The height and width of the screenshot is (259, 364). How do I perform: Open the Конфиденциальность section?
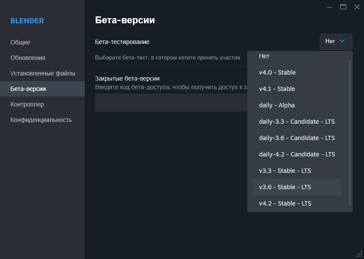pos(41,120)
